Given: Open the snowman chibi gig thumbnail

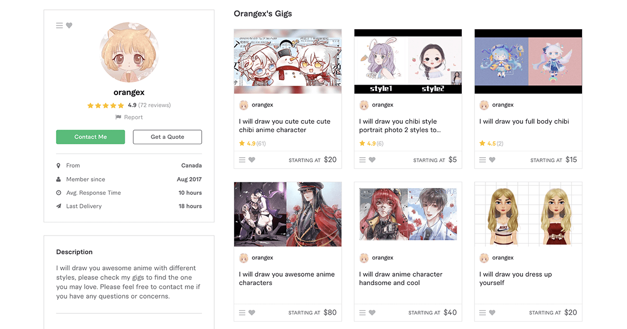Looking at the screenshot, I should pos(288,62).
